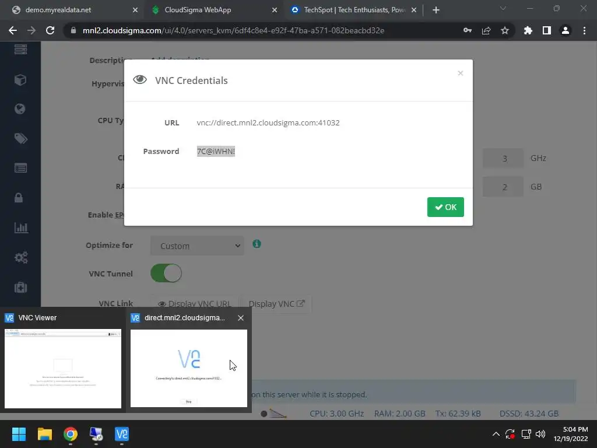Open the Windows Start button
The width and height of the screenshot is (597, 448).
click(x=19, y=434)
